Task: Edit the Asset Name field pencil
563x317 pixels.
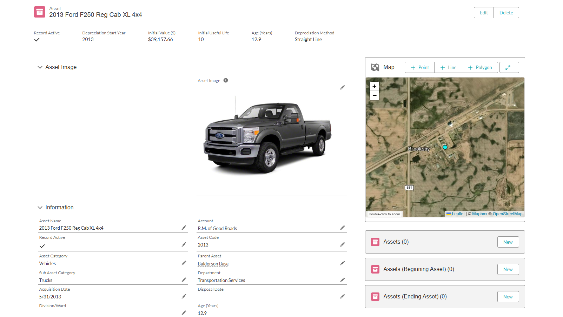Action: (x=184, y=228)
